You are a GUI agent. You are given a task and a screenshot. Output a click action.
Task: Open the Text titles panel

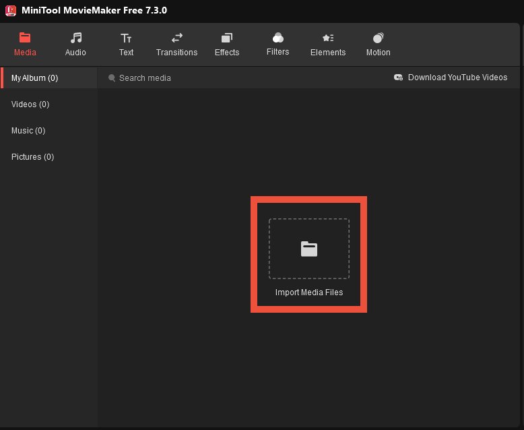point(126,44)
